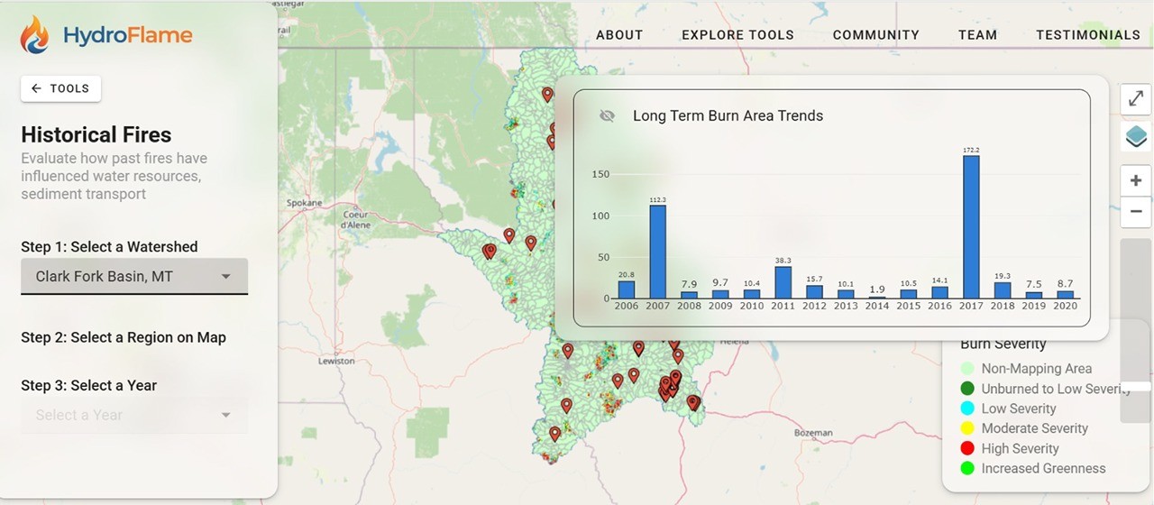Go to the COMMUNITY page
Viewport: 1154px width, 505px height.
(875, 35)
